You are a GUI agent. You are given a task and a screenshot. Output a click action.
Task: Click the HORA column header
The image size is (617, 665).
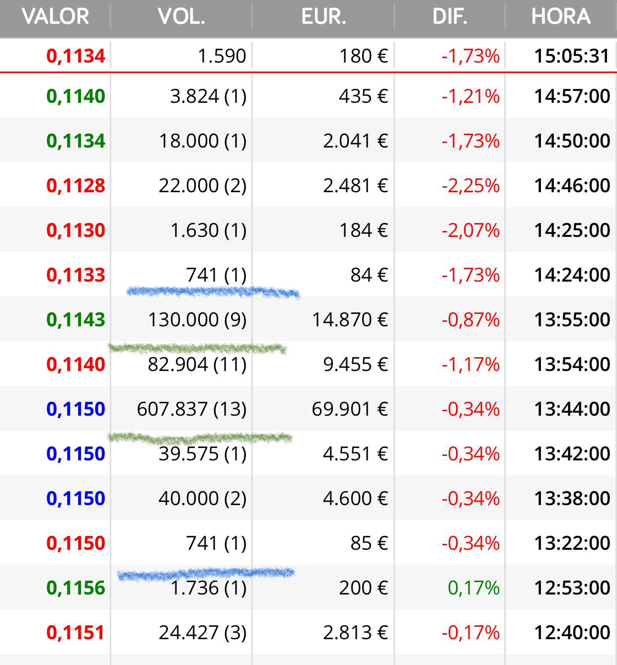561,16
